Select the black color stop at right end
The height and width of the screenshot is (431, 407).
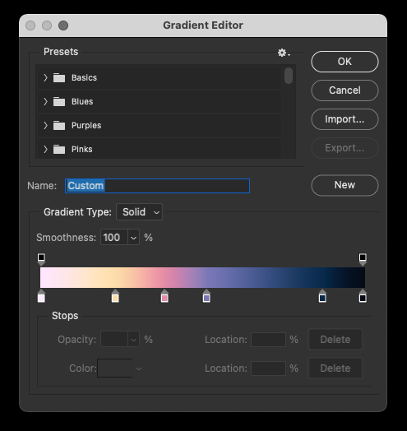pos(363,296)
